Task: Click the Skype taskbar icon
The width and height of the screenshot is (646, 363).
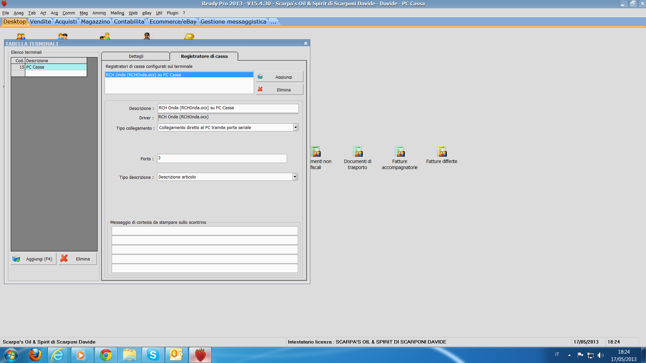Action: pyautogui.click(x=153, y=355)
